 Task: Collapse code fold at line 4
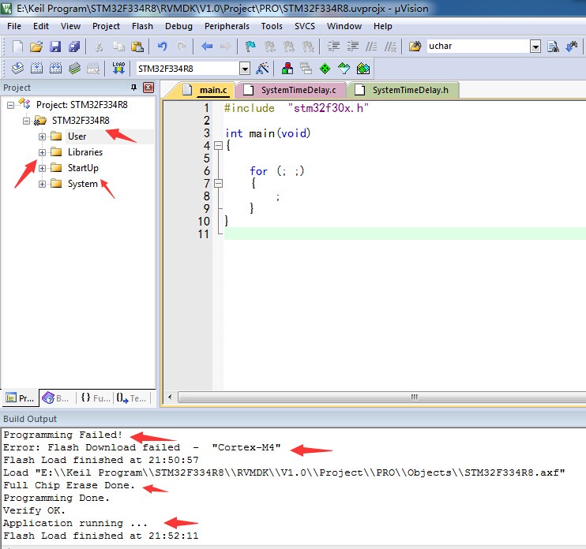coord(218,146)
